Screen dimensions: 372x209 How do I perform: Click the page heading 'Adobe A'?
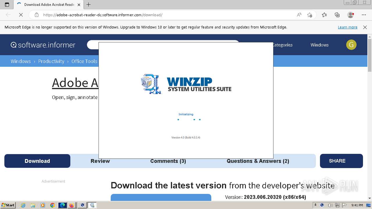75,83
